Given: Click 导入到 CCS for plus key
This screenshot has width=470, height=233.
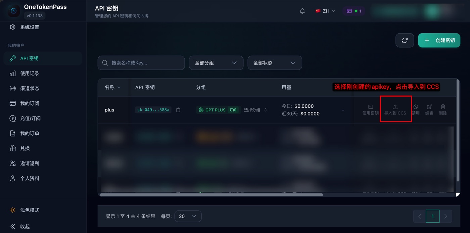Looking at the screenshot, I should [x=395, y=110].
